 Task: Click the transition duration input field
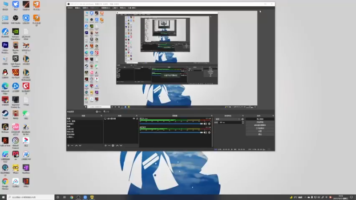coord(230,123)
